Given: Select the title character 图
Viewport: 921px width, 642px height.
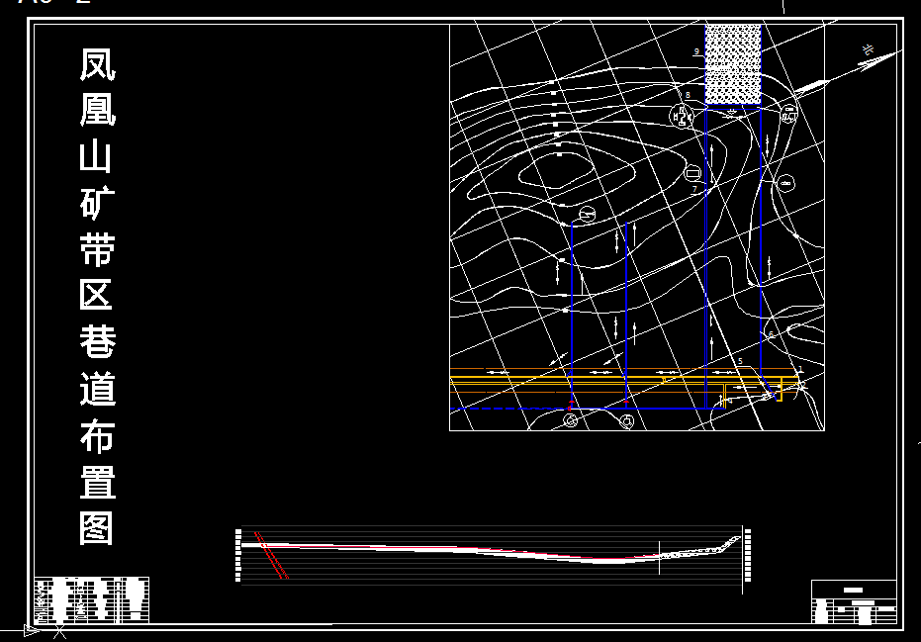Looking at the screenshot, I should coord(96,528).
